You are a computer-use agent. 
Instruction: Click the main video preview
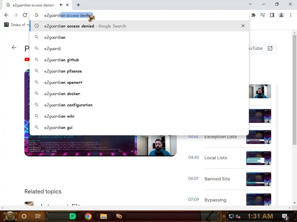pos(100,146)
